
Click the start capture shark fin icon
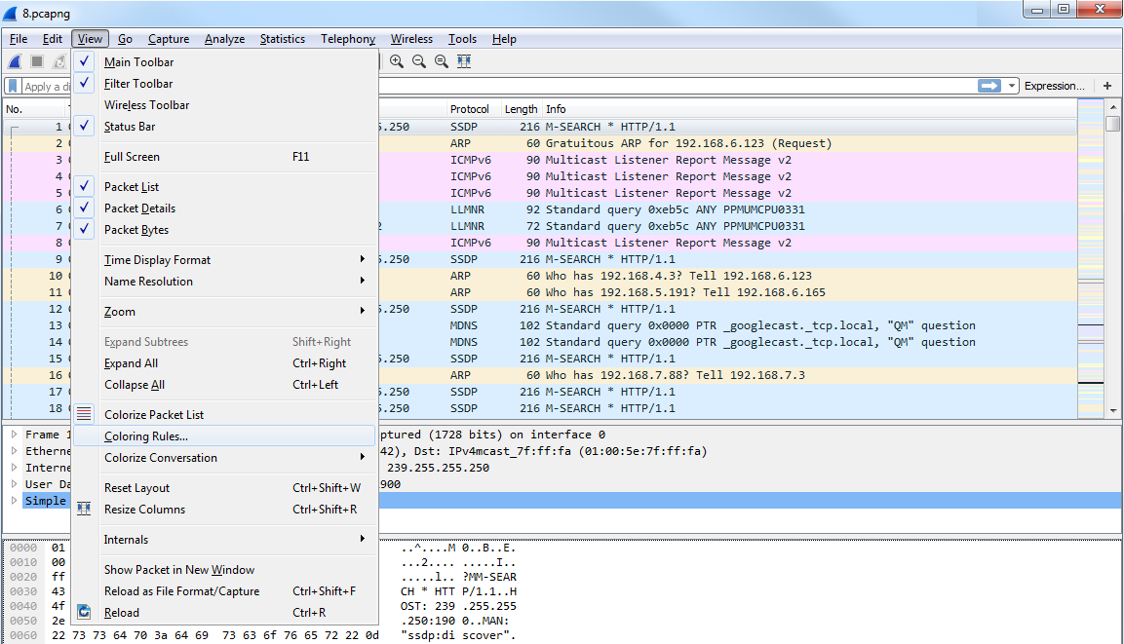point(15,61)
